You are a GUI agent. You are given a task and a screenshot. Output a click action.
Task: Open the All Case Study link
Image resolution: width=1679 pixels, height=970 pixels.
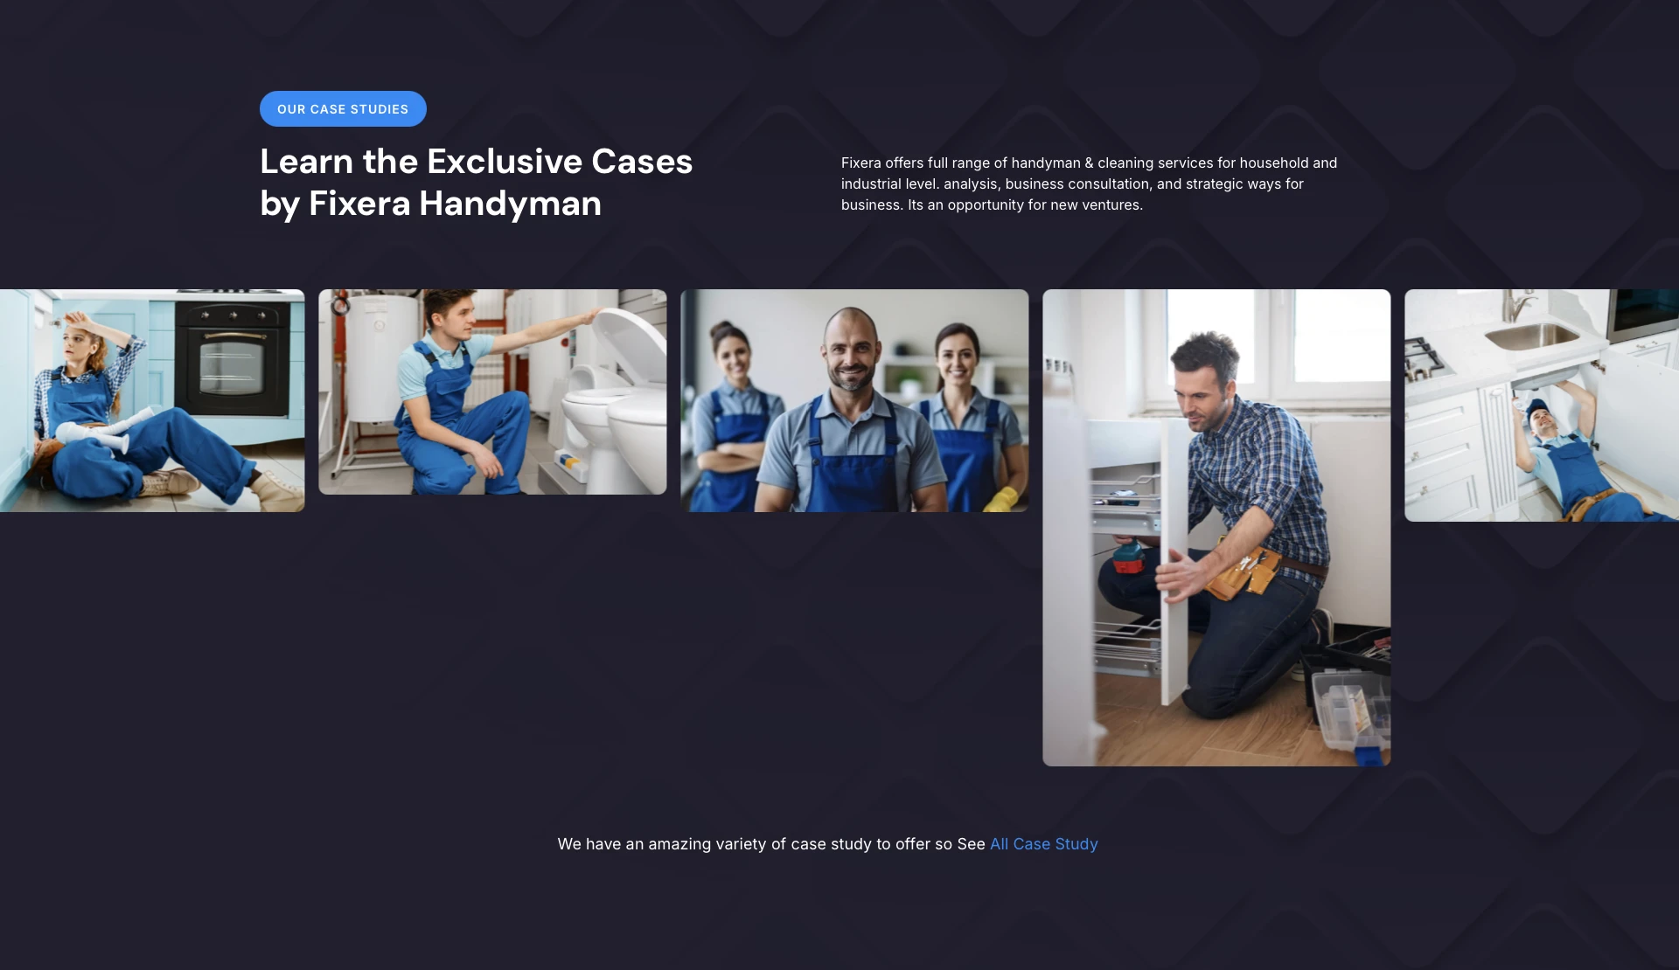coord(1043,844)
